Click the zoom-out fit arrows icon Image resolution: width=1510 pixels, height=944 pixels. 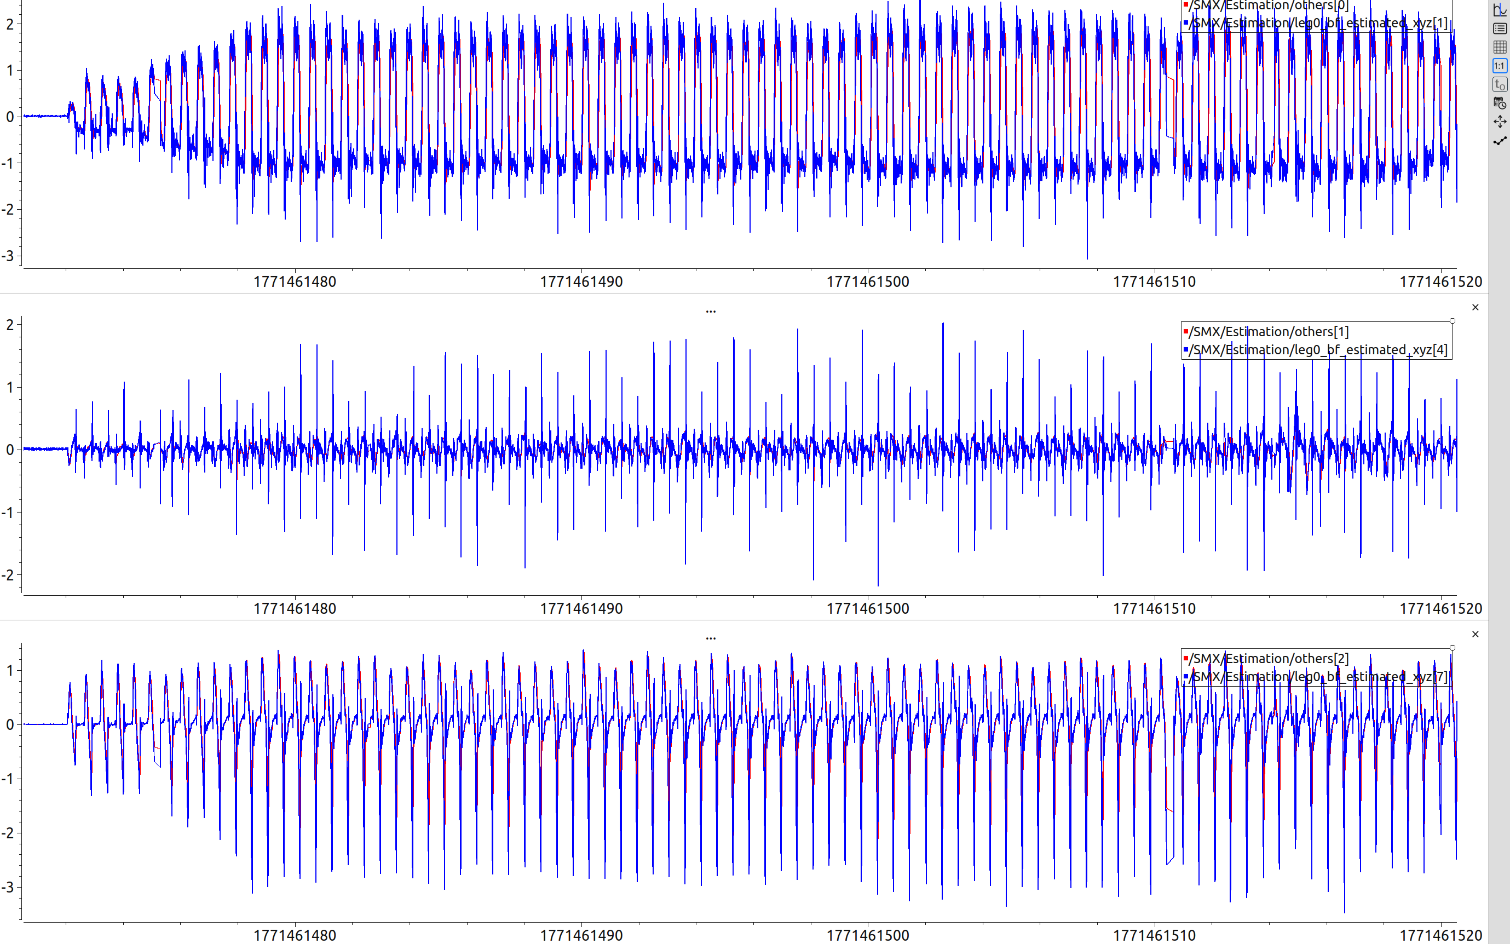(x=1500, y=122)
